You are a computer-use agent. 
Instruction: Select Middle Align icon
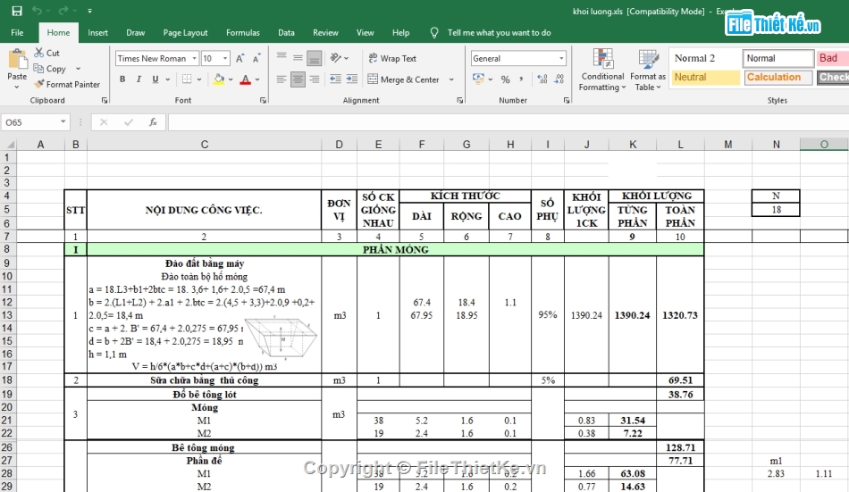[x=298, y=58]
